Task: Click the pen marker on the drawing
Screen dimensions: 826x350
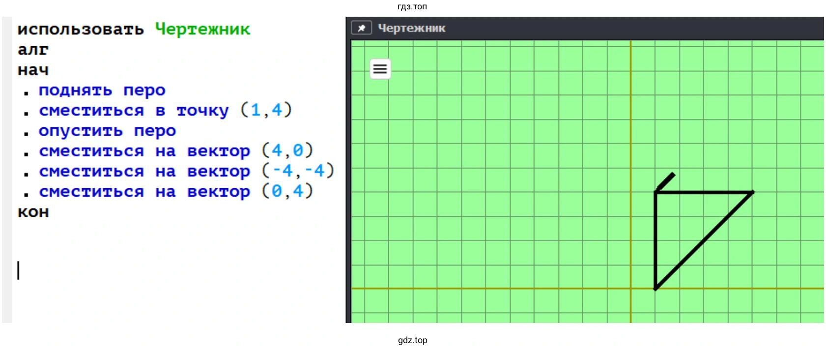Action: coord(666,181)
